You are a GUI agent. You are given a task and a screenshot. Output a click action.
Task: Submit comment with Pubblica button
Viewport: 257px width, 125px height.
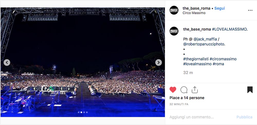pyautogui.click(x=244, y=117)
